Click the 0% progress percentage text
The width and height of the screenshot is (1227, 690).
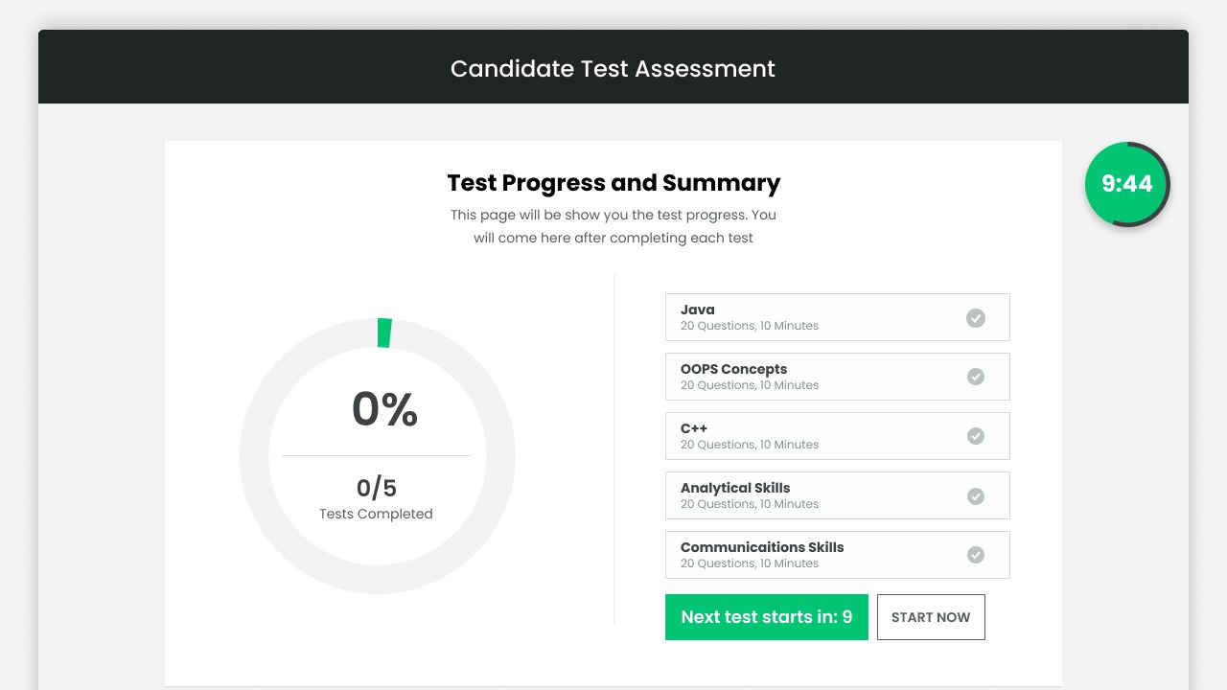(x=384, y=409)
